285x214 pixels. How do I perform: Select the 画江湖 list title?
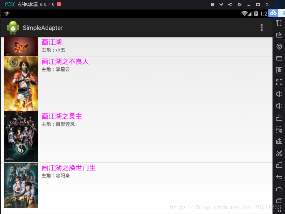click(52, 42)
